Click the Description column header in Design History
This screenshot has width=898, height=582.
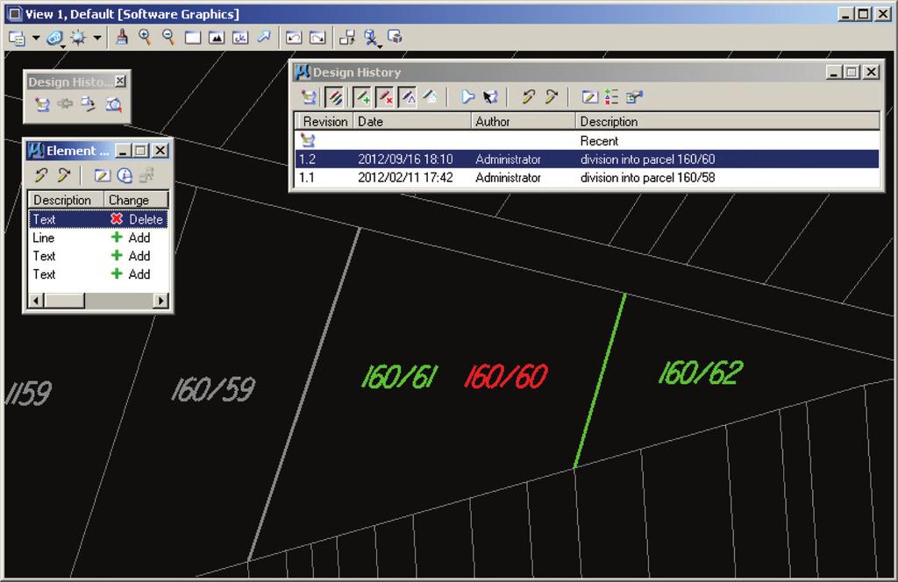(x=727, y=121)
